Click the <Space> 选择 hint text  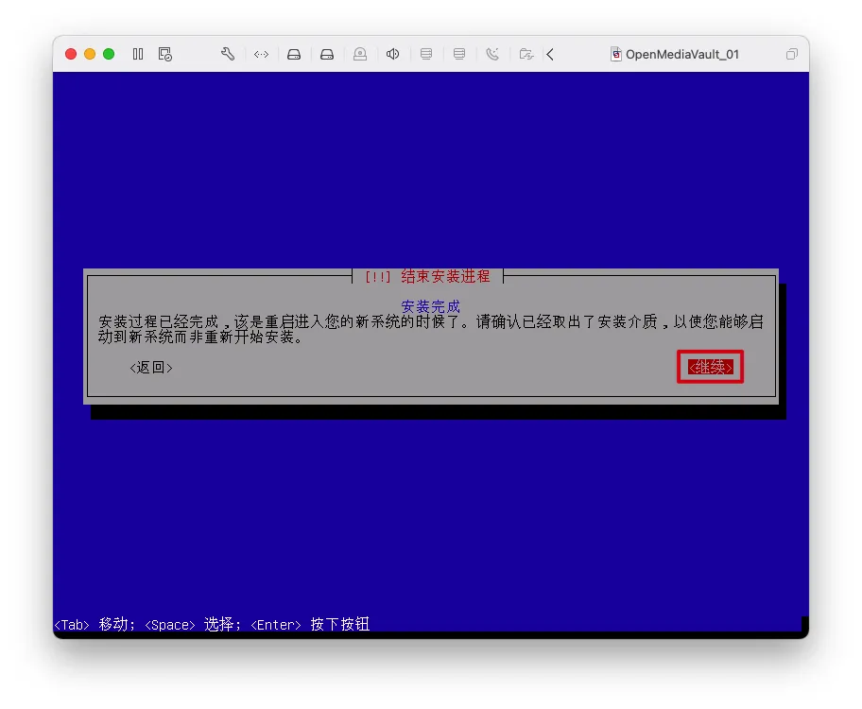pos(193,624)
